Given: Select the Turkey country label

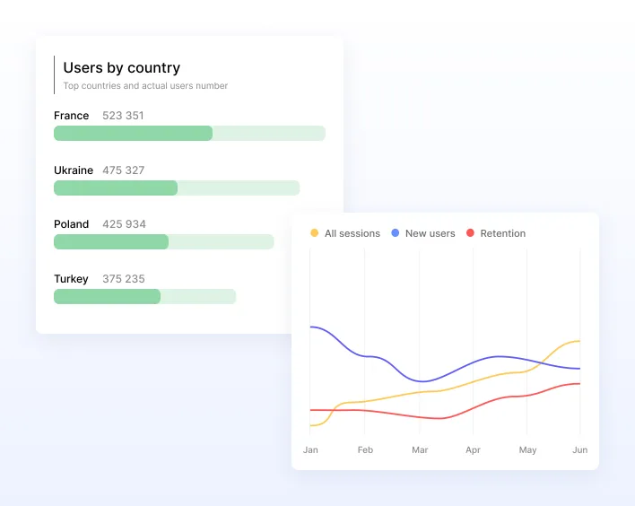Looking at the screenshot, I should (x=71, y=279).
